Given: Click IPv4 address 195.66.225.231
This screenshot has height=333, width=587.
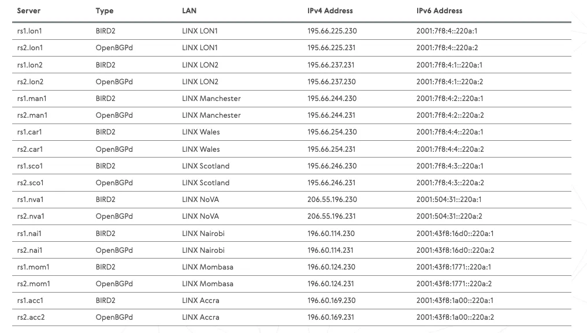Looking at the screenshot, I should coord(331,48).
